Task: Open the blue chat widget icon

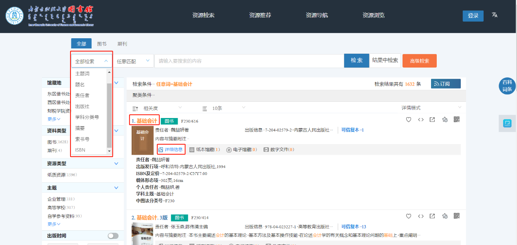Action: tap(508, 123)
